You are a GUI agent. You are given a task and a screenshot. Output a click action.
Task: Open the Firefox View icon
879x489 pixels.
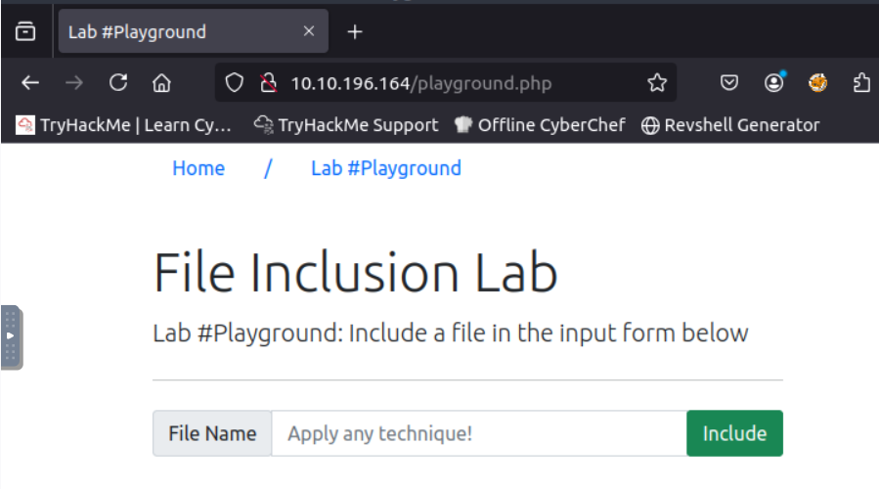pos(25,31)
